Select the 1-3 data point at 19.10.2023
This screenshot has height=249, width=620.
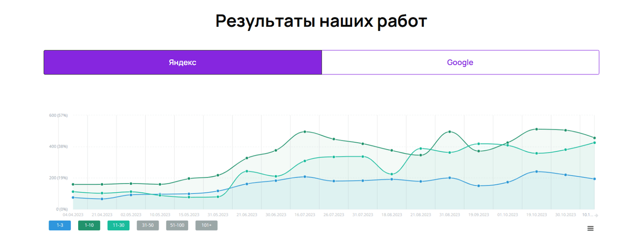537,171
